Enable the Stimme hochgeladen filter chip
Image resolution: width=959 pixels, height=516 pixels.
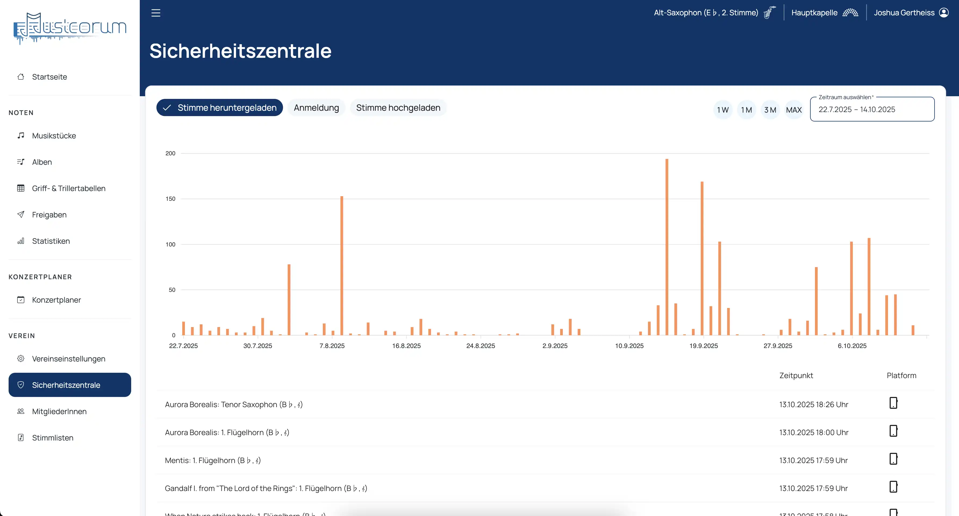tap(398, 107)
